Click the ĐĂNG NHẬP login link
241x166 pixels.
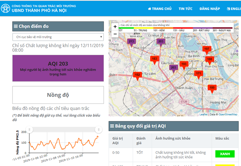pos(209,9)
